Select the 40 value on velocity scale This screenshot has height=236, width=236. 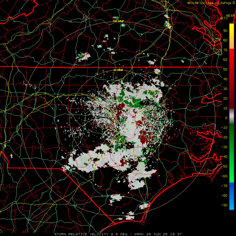[225, 79]
